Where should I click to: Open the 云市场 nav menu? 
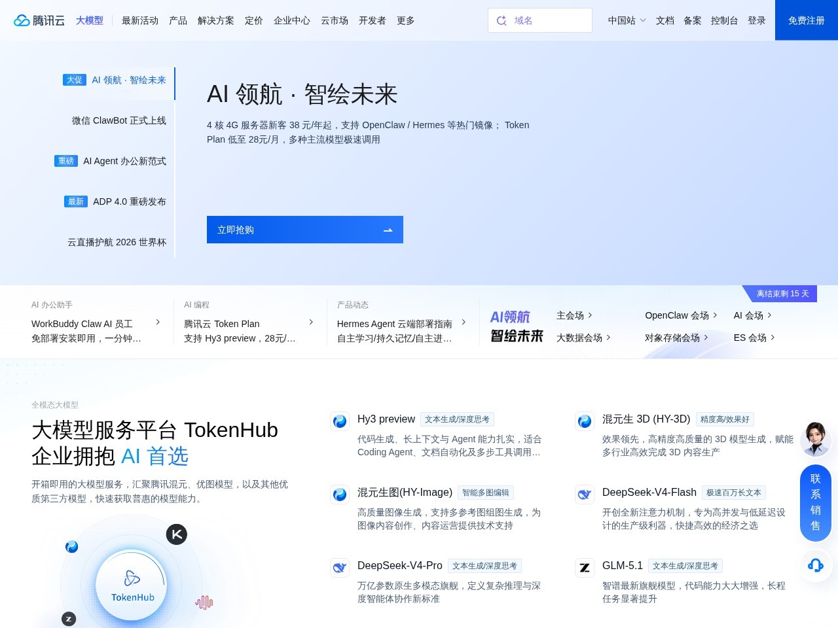(x=335, y=20)
